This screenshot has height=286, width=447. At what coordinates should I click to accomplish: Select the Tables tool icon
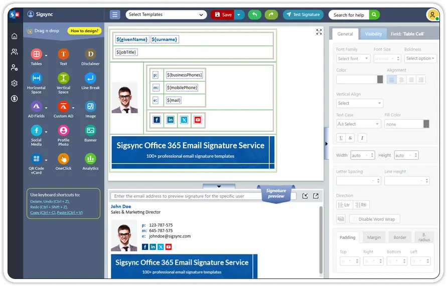coord(36,54)
